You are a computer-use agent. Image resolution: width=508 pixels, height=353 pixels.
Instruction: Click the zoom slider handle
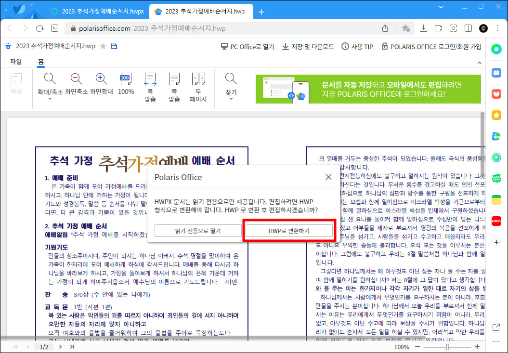click(447, 347)
